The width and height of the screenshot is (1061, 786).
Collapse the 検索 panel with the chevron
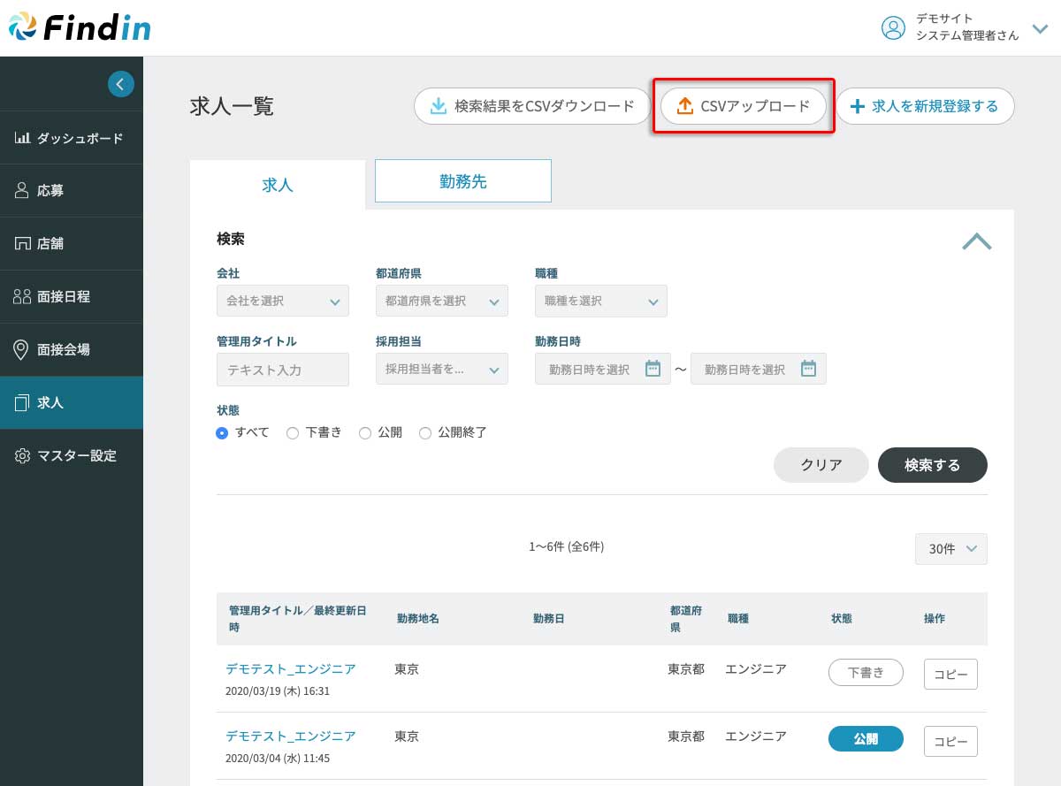(x=976, y=241)
